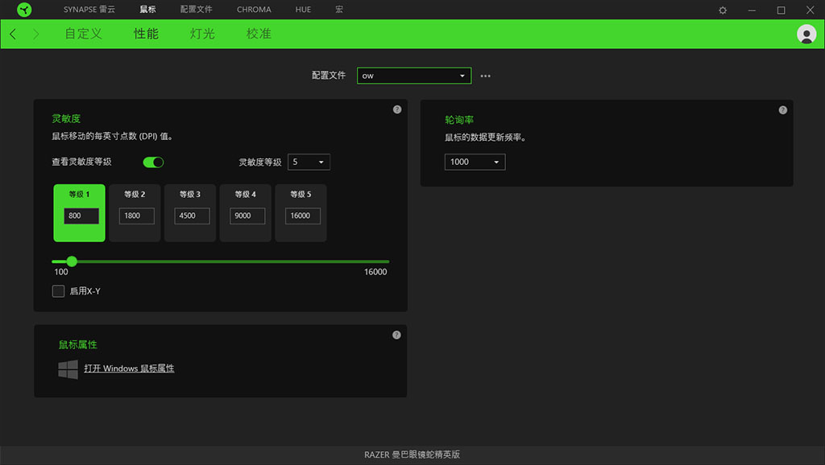
Task: Select the 鼠标 top menu item
Action: tap(148, 10)
